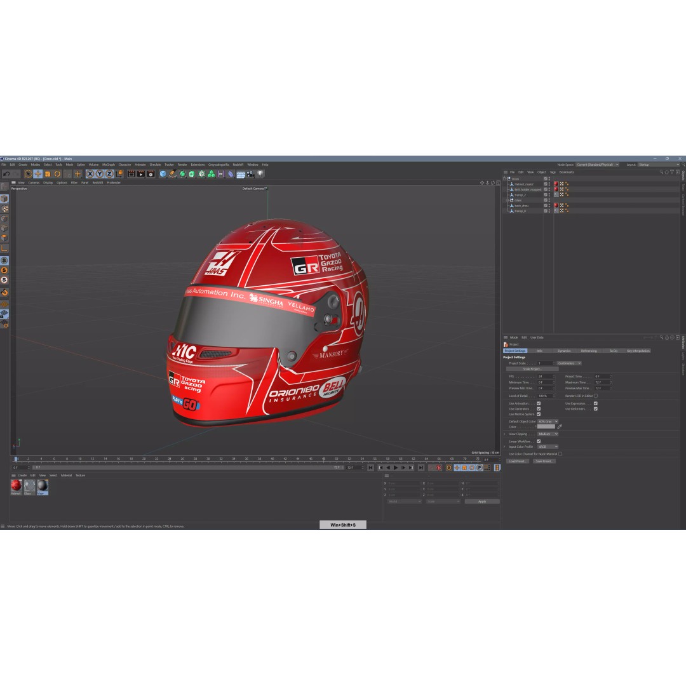Click Apply button in coordinates panel
Screen dimensions: 686x686
click(x=482, y=501)
